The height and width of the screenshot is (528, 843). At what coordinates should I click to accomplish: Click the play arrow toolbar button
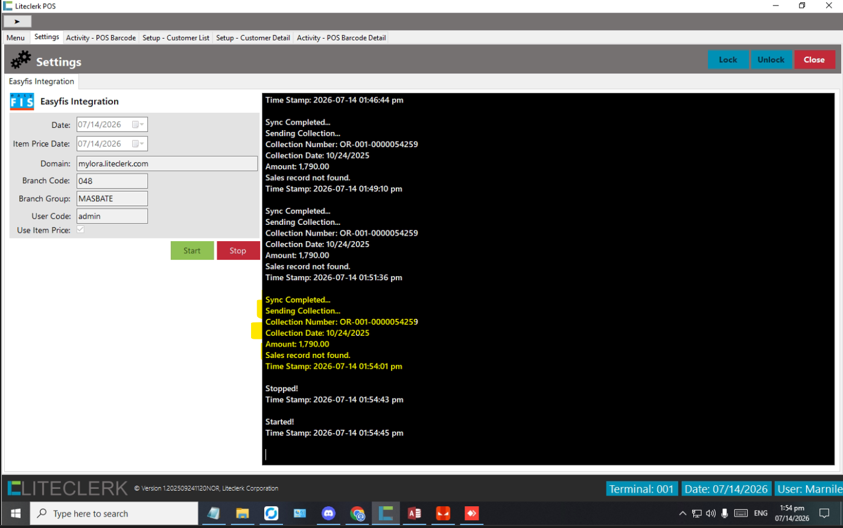17,22
